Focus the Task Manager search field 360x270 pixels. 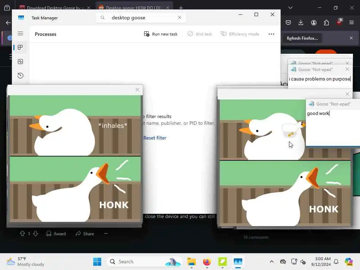click(x=141, y=18)
